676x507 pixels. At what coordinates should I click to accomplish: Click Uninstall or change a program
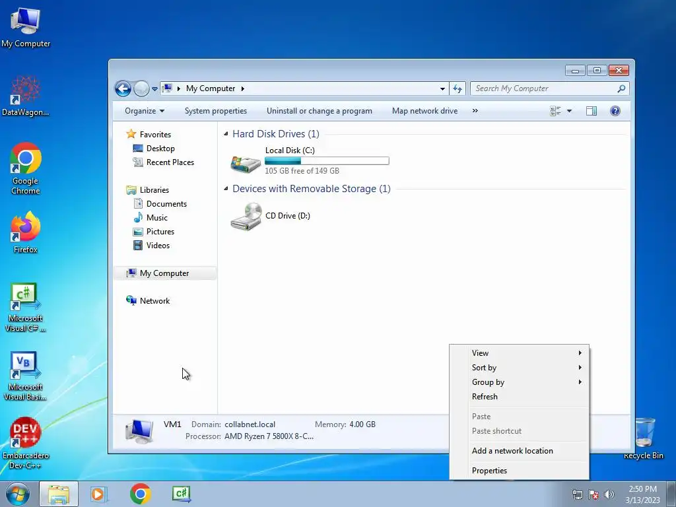pos(319,111)
